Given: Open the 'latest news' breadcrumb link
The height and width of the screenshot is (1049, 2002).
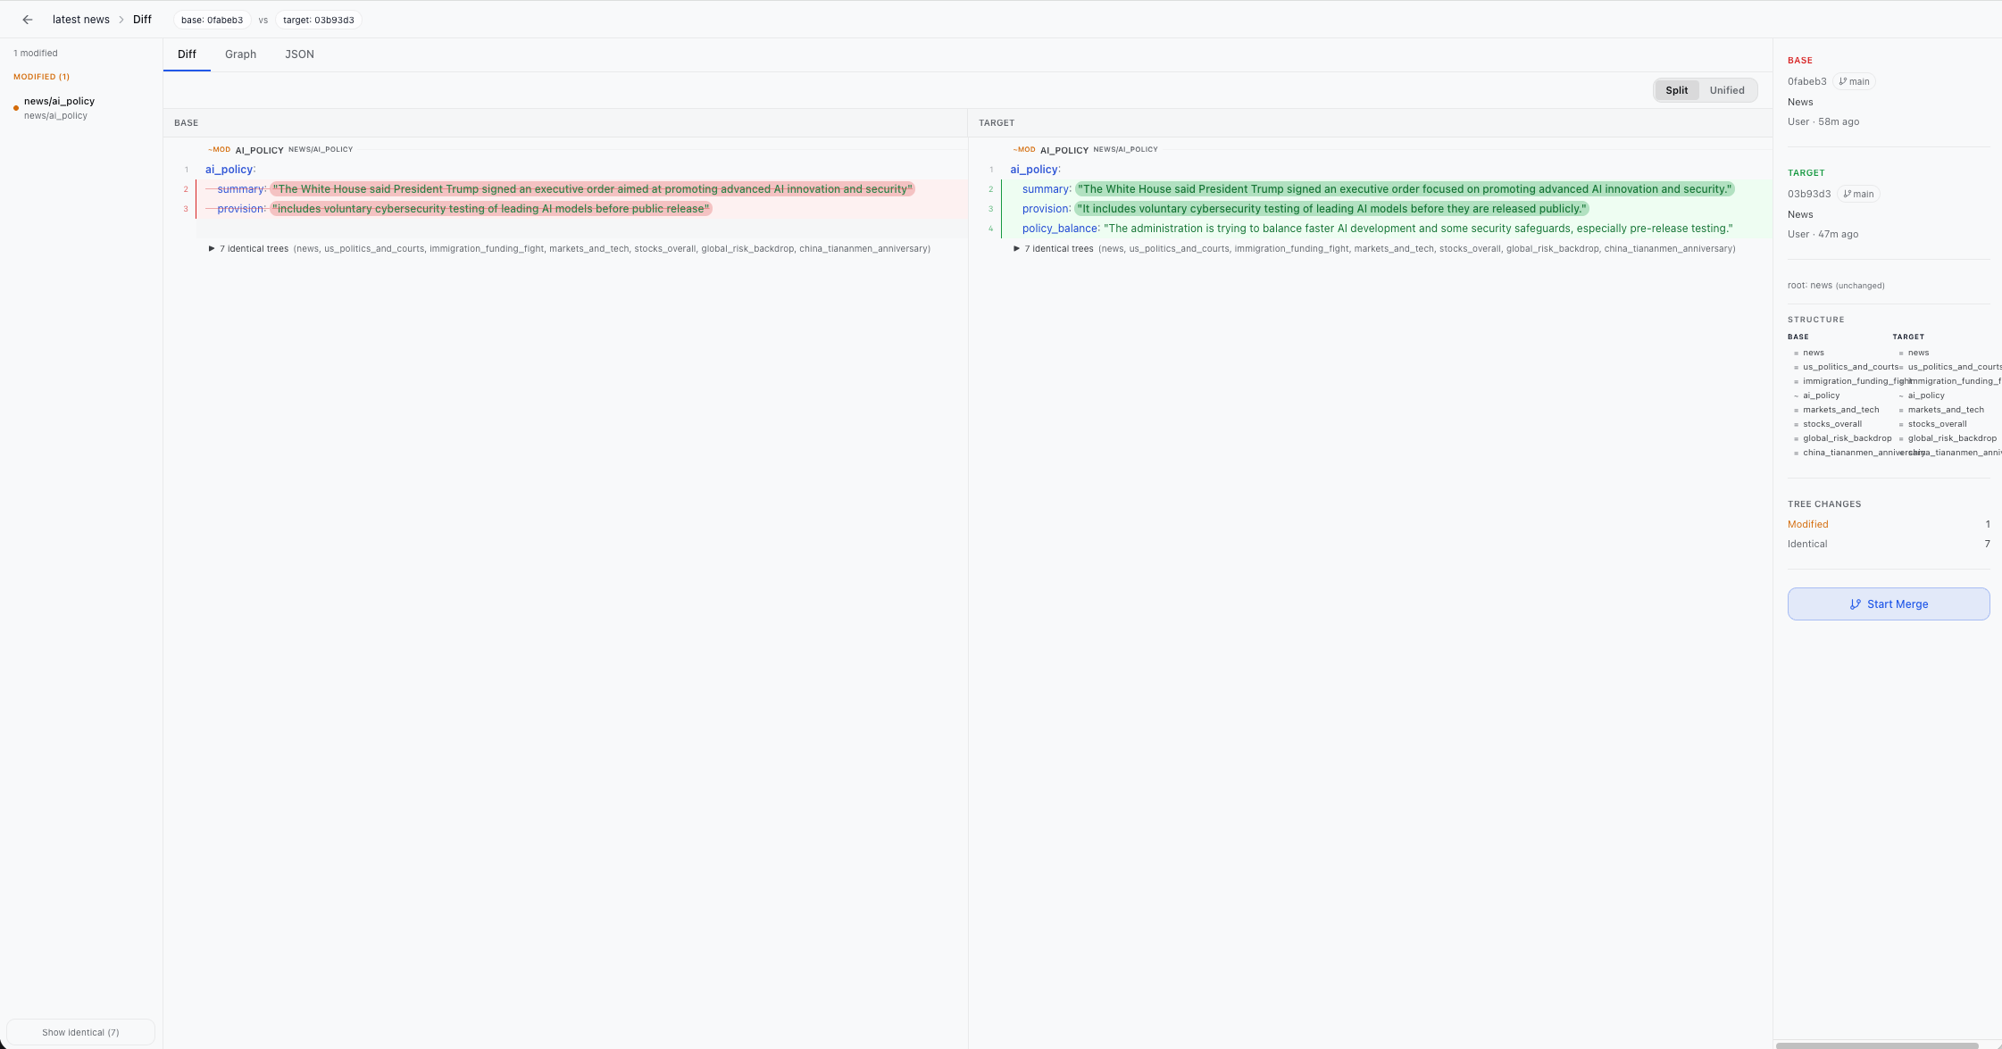Looking at the screenshot, I should 80,20.
